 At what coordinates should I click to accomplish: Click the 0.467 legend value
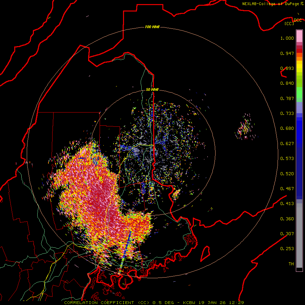[x=287, y=189]
